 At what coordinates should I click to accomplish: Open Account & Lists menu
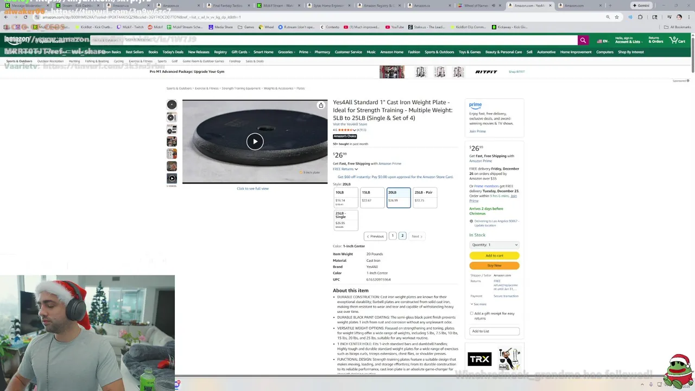point(628,40)
